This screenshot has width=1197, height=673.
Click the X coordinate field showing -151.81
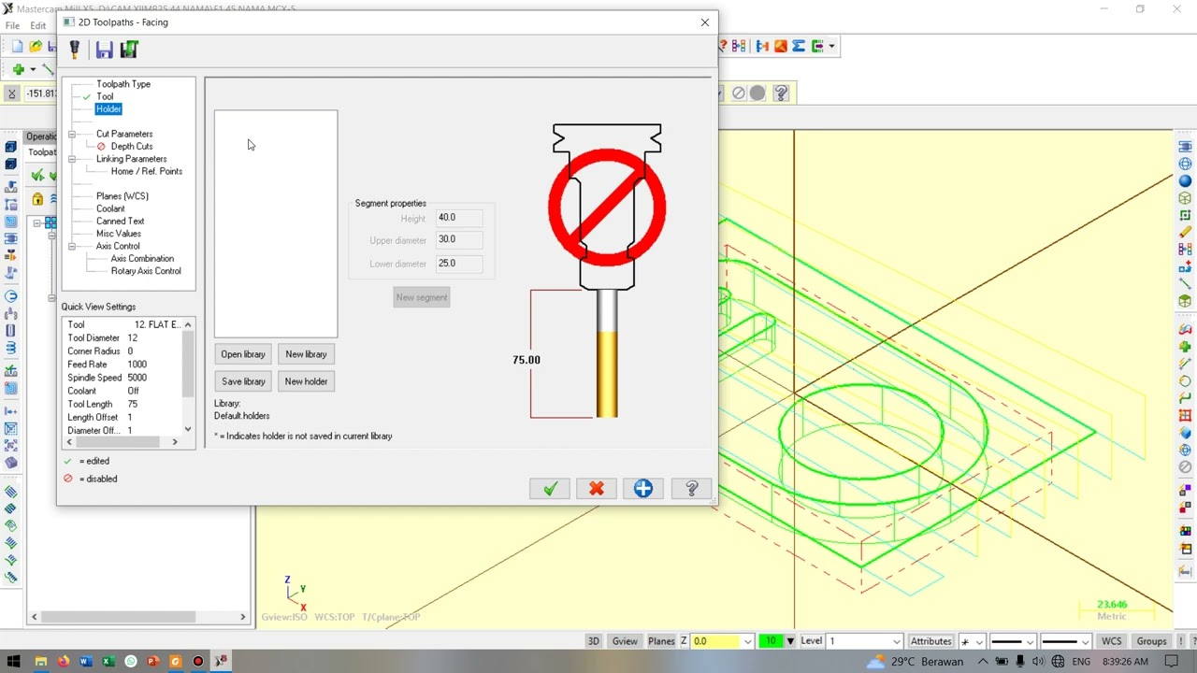[x=40, y=93]
